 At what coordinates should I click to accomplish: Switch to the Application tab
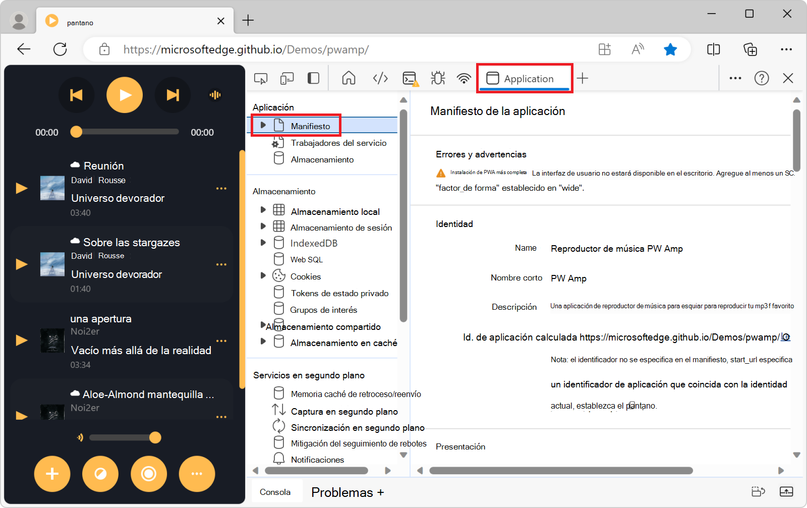tap(525, 78)
